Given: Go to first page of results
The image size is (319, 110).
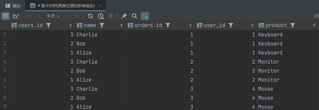Looking at the screenshot, I should point(29,16).
